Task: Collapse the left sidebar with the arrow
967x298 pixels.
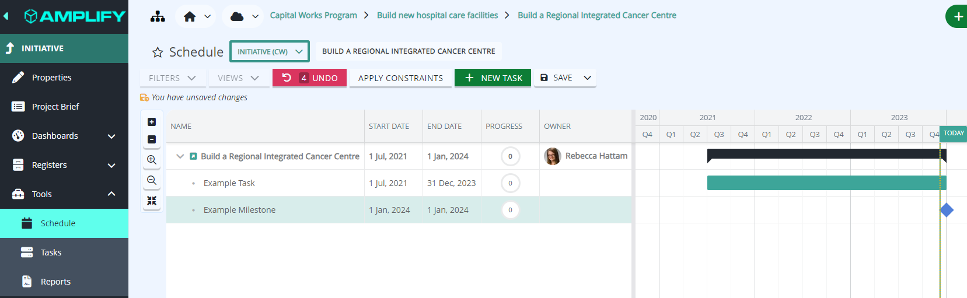Action: [x=6, y=16]
